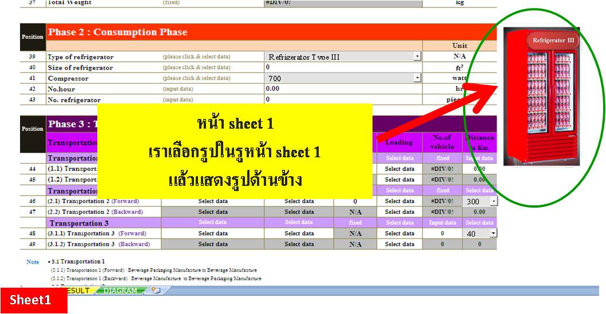The width and height of the screenshot is (606, 314).
Task: Open the 300 km distance dropdown
Action: pyautogui.click(x=493, y=201)
